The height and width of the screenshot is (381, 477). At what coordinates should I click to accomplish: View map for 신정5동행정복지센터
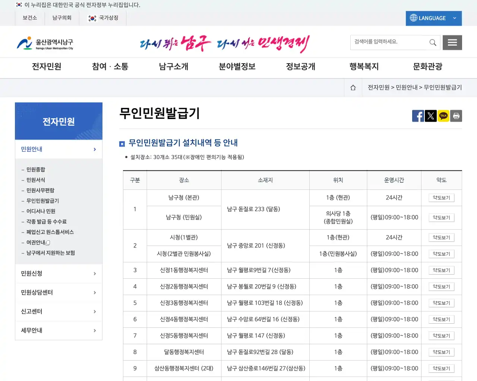pyautogui.click(x=442, y=336)
